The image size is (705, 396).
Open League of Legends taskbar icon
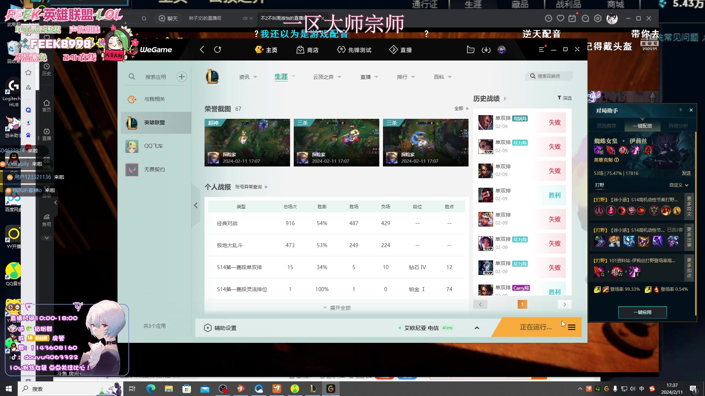[x=313, y=389]
